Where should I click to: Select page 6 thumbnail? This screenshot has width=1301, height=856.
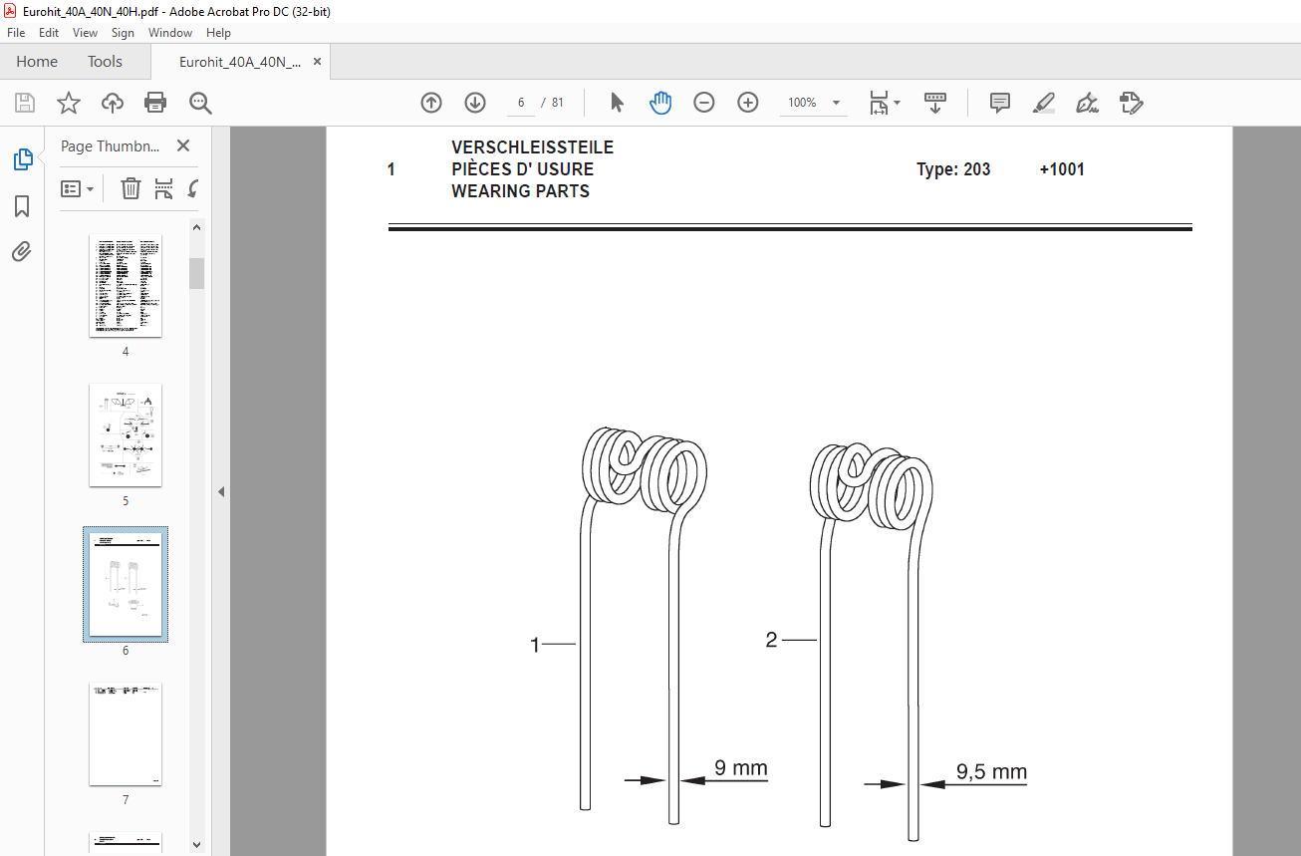pos(126,585)
